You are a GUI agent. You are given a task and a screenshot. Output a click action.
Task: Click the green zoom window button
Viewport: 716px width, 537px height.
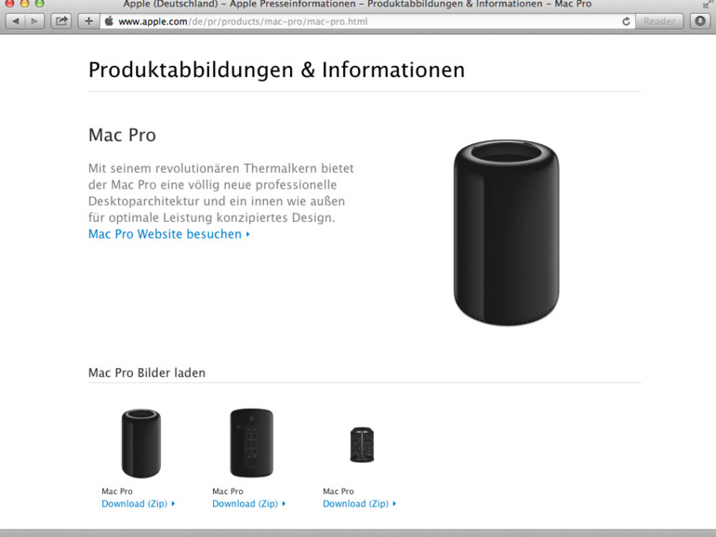coord(40,4)
